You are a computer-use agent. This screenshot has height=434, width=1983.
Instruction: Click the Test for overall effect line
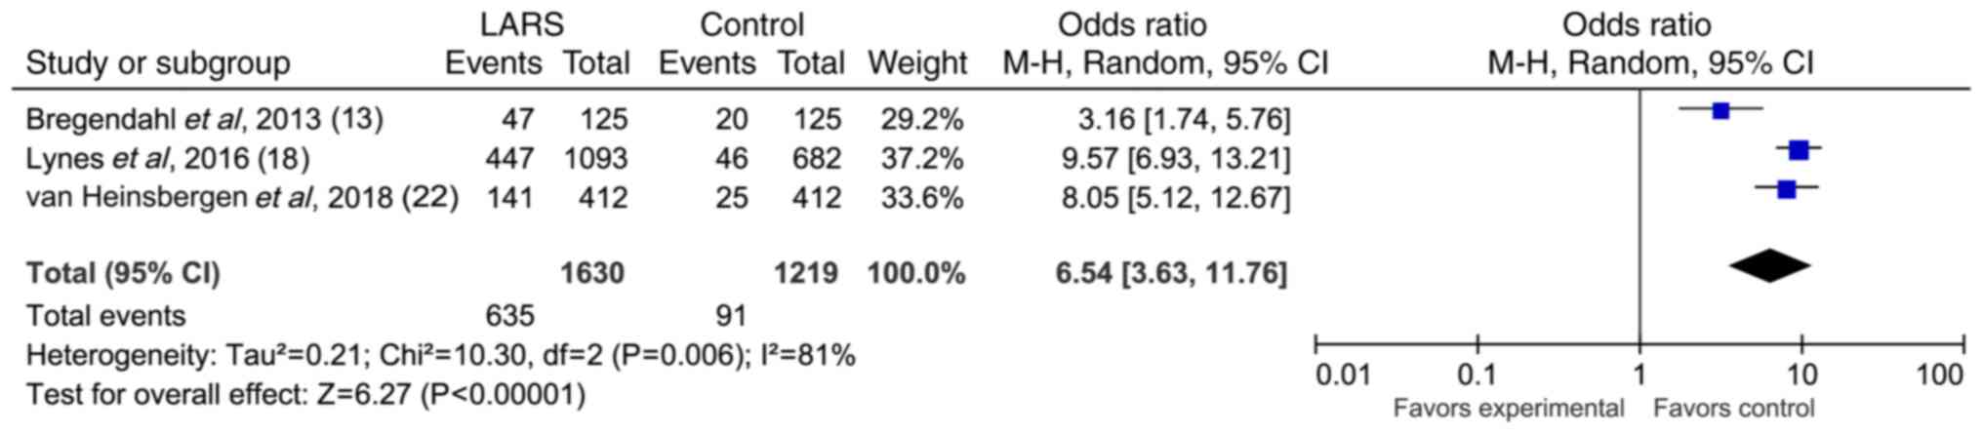click(305, 394)
